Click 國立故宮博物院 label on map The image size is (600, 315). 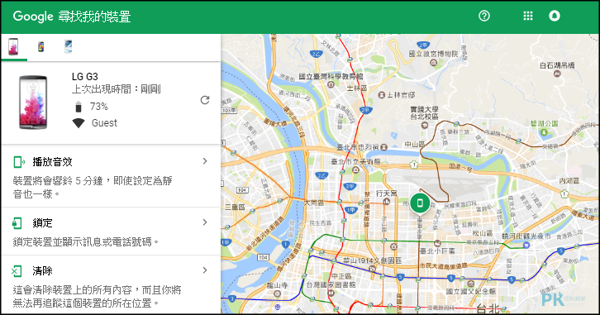(433, 54)
